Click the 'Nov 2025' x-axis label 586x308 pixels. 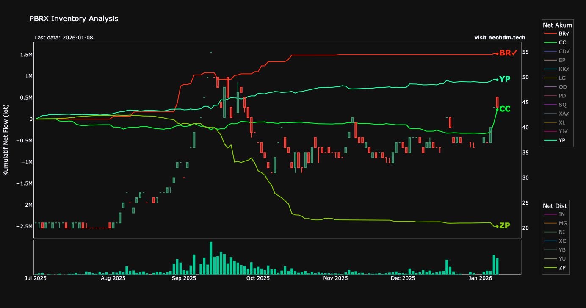click(336, 279)
